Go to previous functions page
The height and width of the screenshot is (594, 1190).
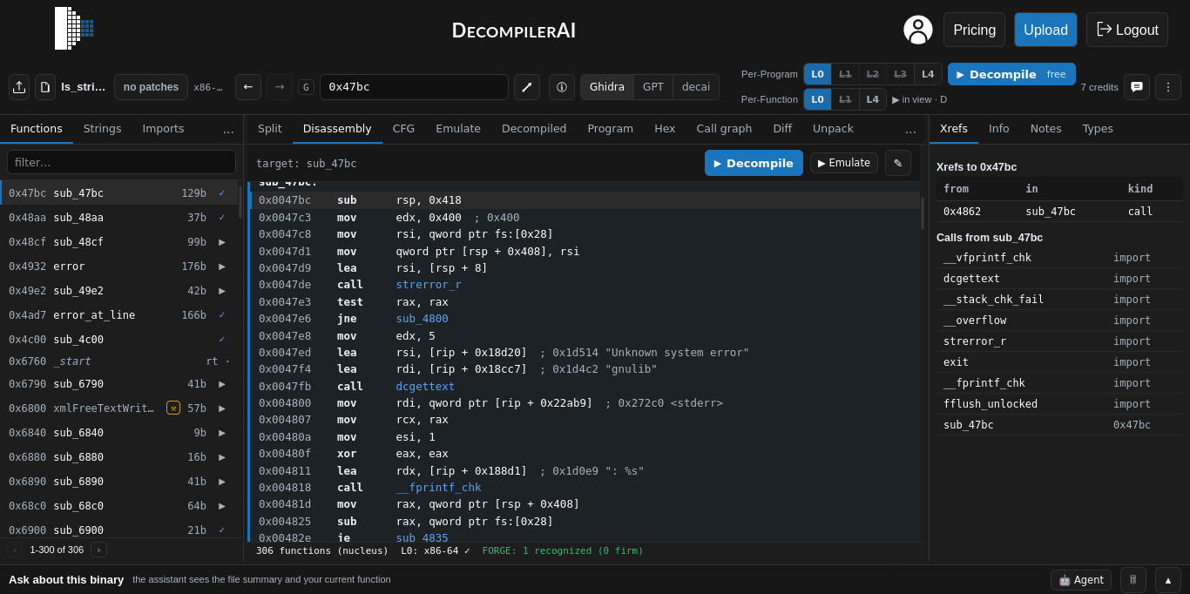(15, 550)
